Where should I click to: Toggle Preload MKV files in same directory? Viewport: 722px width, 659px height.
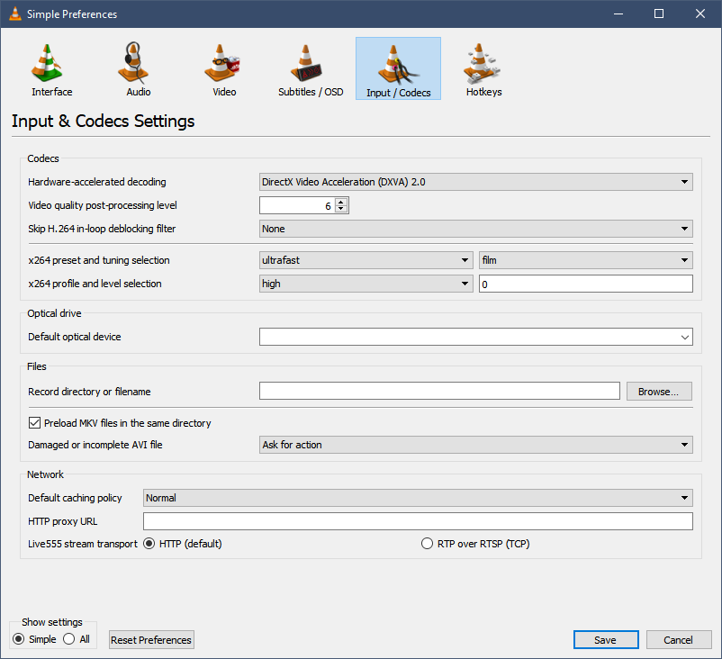tap(34, 422)
